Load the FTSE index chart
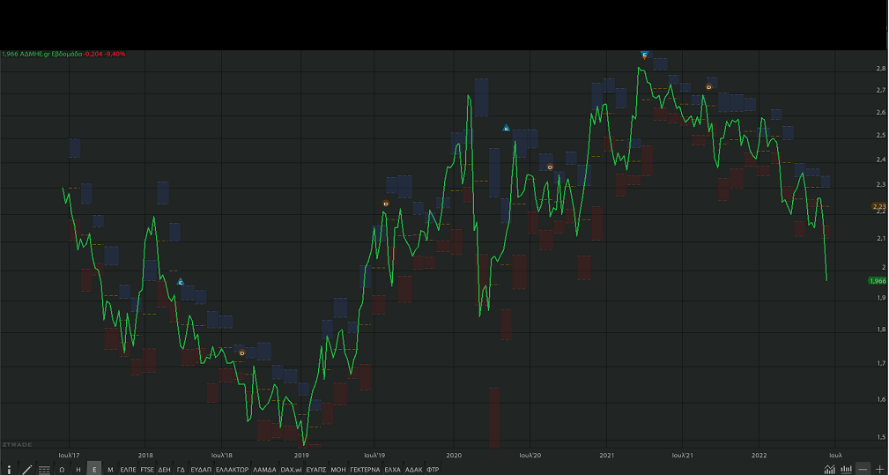889x475 pixels. (x=146, y=470)
